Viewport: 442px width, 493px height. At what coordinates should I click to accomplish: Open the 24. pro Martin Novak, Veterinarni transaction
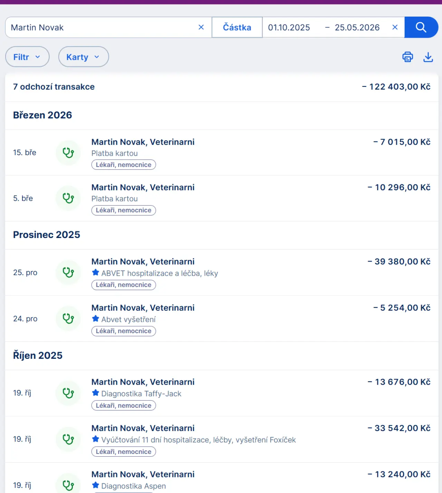[222, 319]
